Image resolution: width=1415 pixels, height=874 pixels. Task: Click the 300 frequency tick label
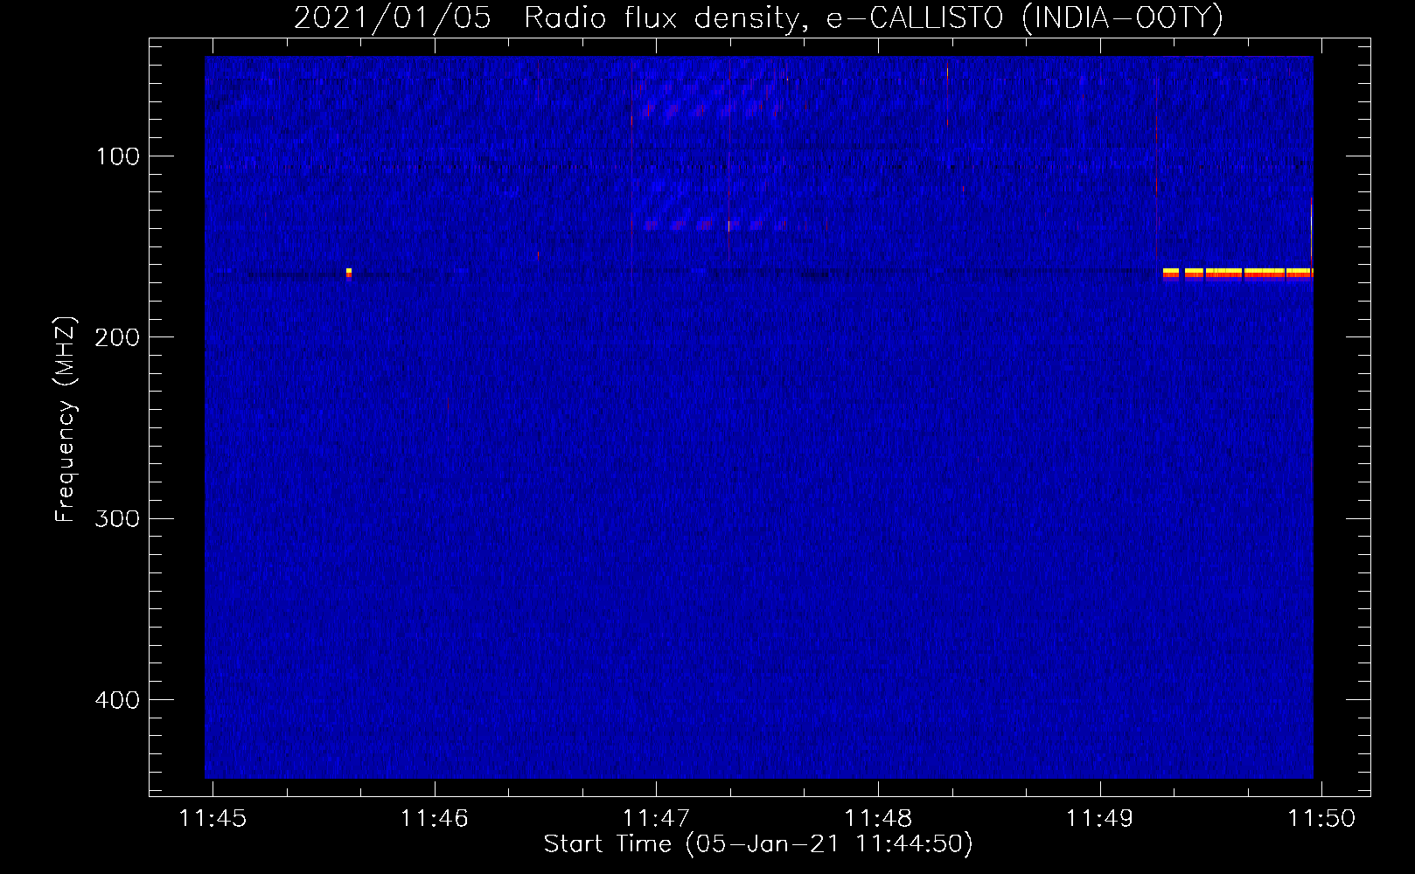(x=118, y=518)
